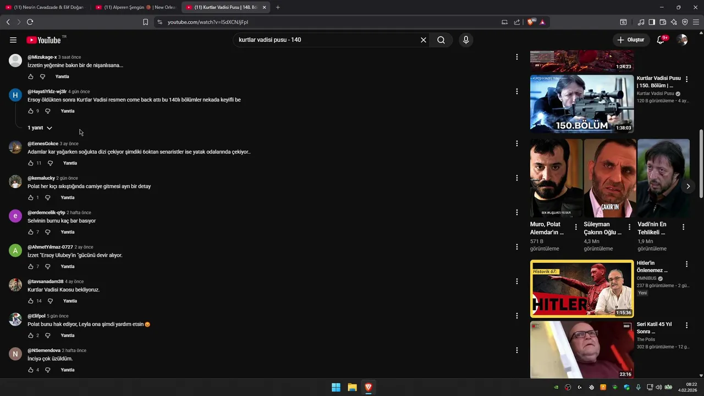Dislike the comment by @HayatiYldz-wj3lr
Viewport: 704px width, 396px height.
(x=48, y=111)
